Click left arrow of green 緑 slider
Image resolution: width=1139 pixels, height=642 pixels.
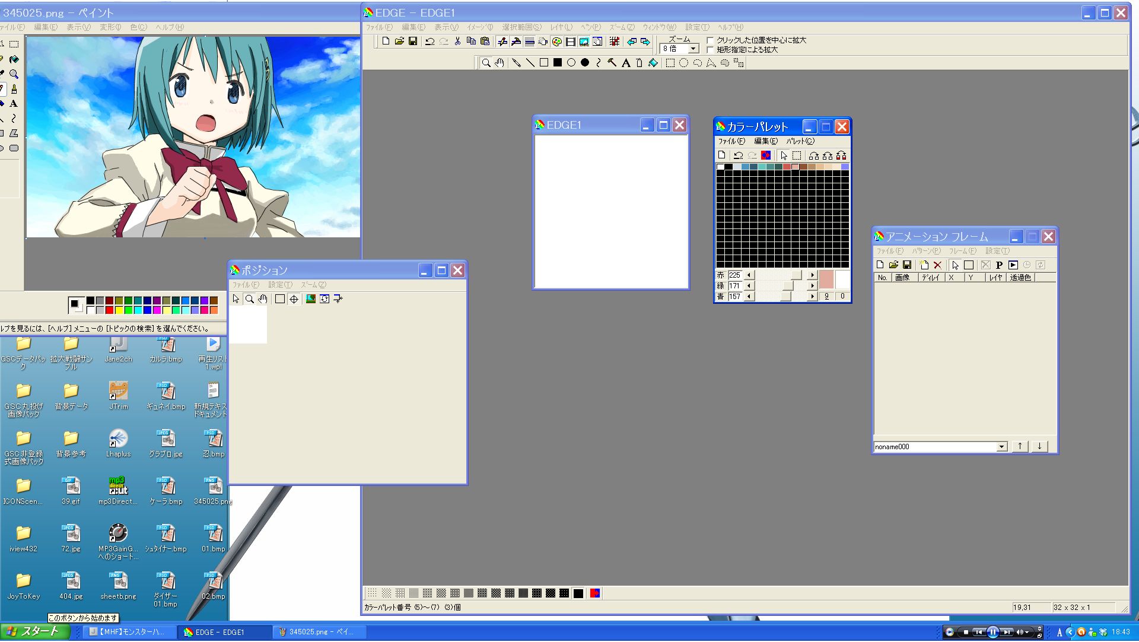click(x=749, y=285)
